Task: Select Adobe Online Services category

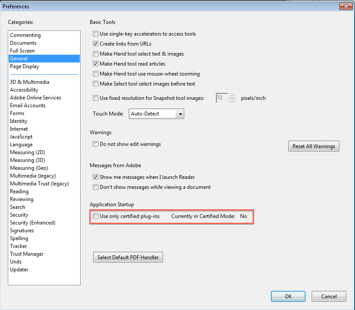Action: [44, 98]
